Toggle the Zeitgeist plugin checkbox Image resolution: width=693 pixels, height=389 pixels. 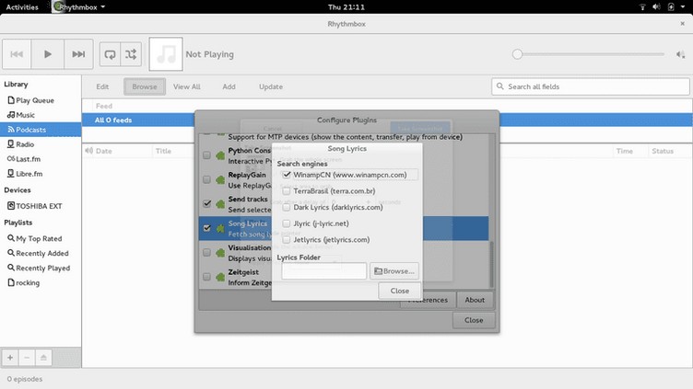pyautogui.click(x=206, y=277)
